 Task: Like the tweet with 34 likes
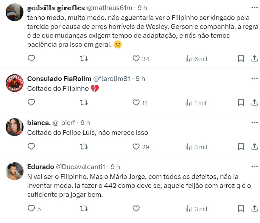136,59
